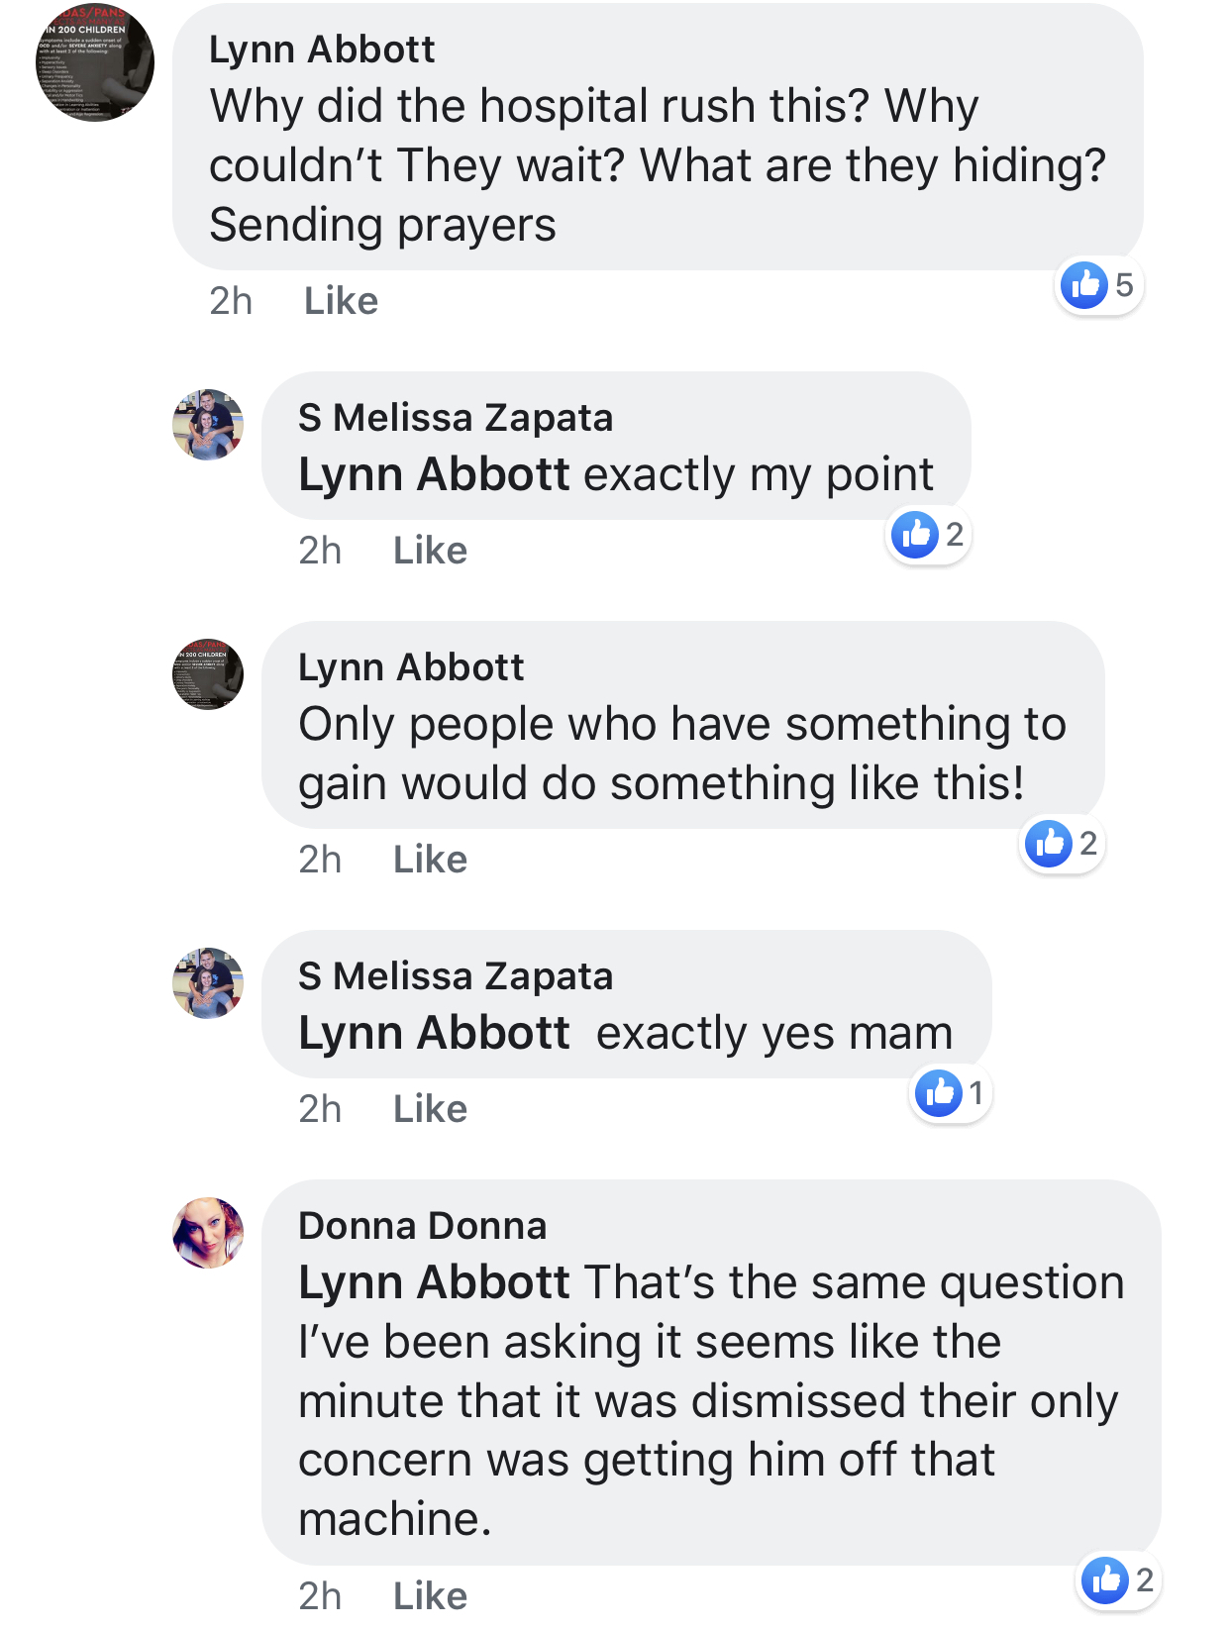
Task: Like the 'exactly my point' reply
Action: point(430,551)
